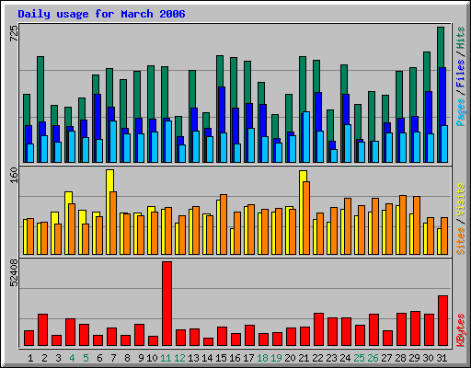
Task: Click day label 30 on the x-axis
Action: [428, 358]
